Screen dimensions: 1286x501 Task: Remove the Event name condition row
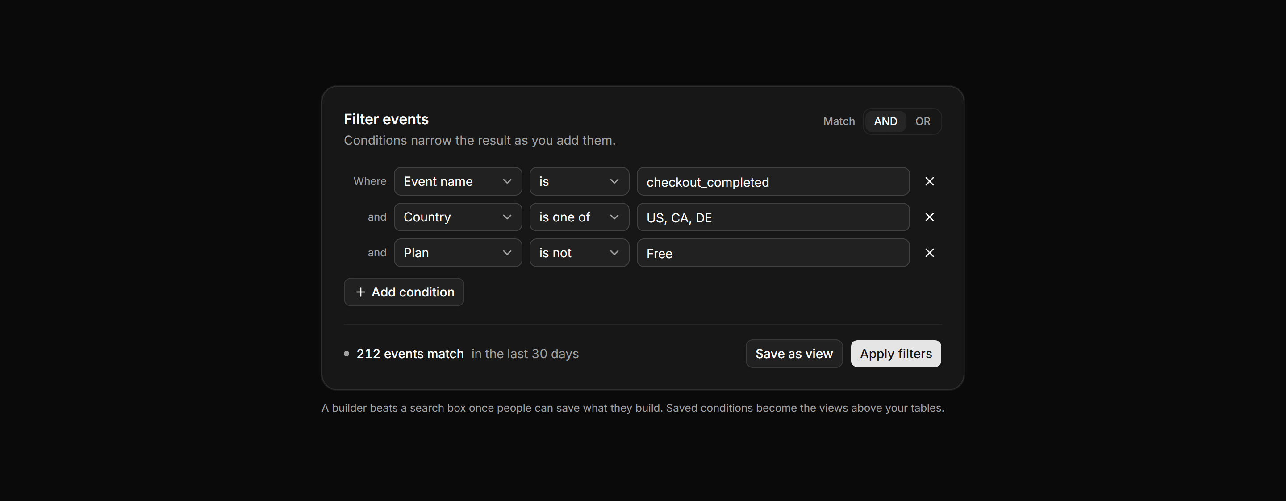929,181
